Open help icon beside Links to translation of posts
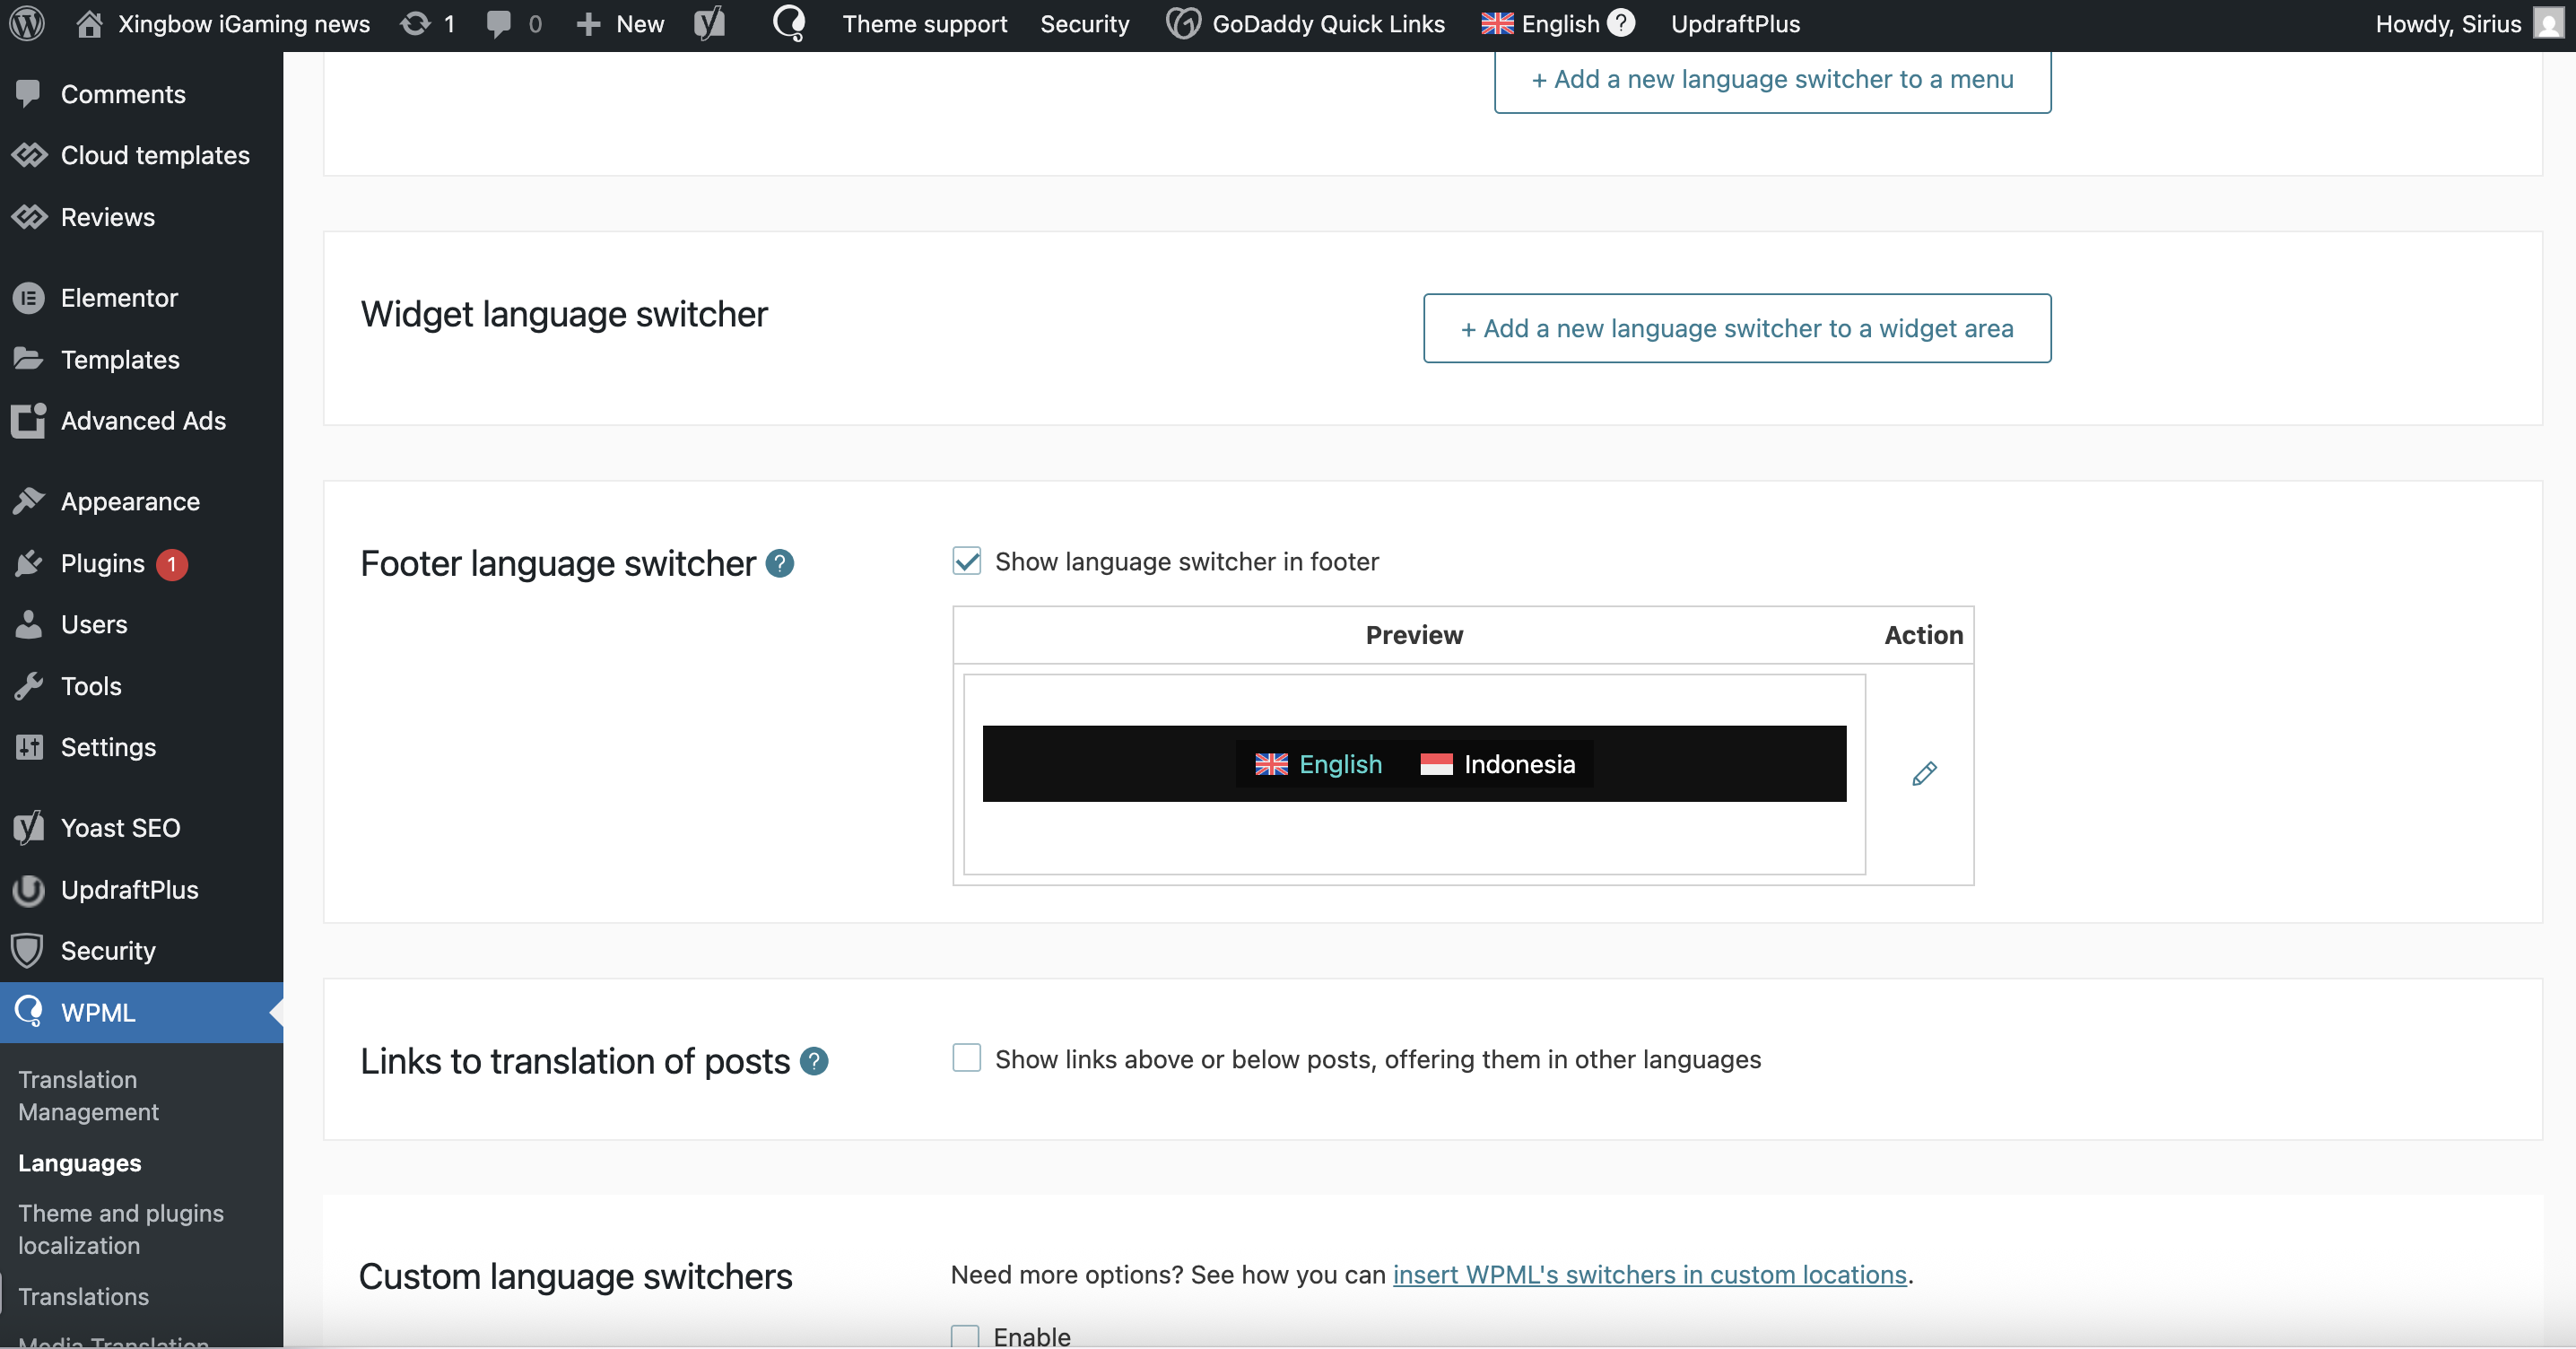 pos(814,1061)
